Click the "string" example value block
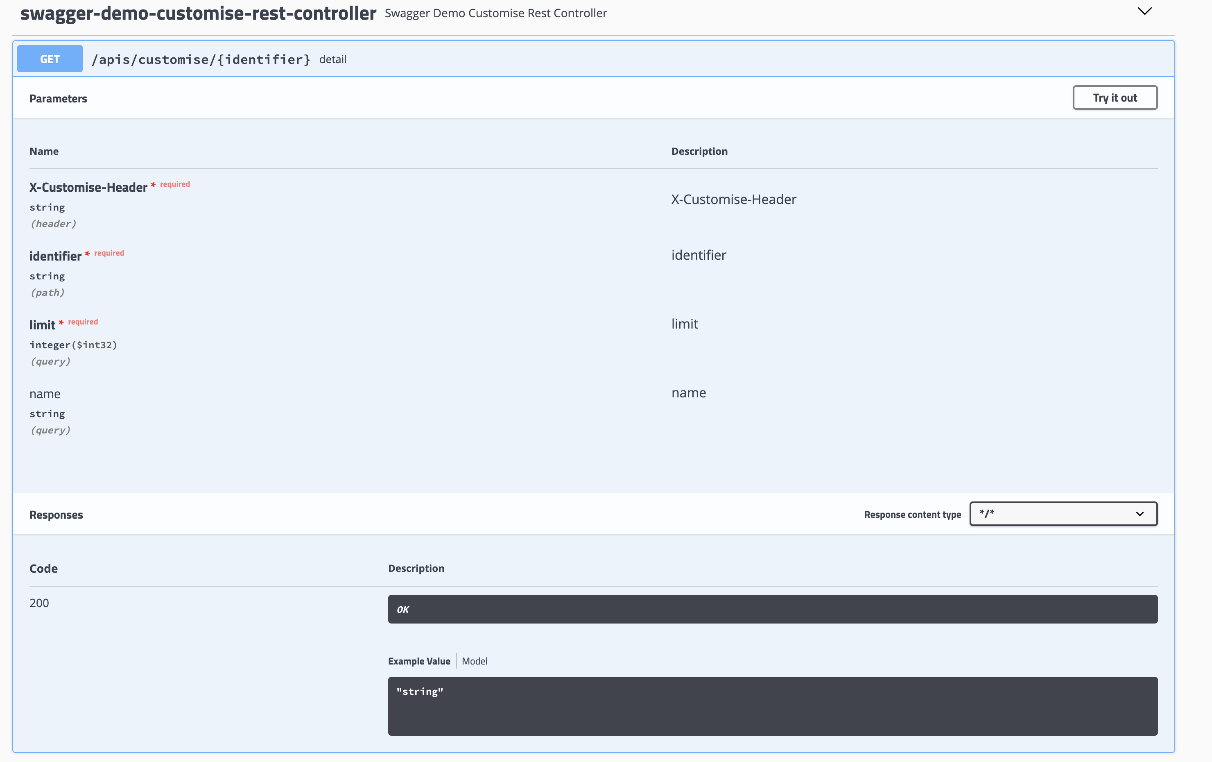 pyautogui.click(x=773, y=706)
